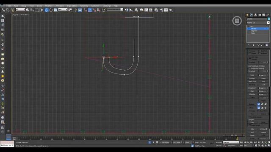Open the Tools menu
Image resolution: width=271 pixels, height=152 pixels.
point(16,6)
